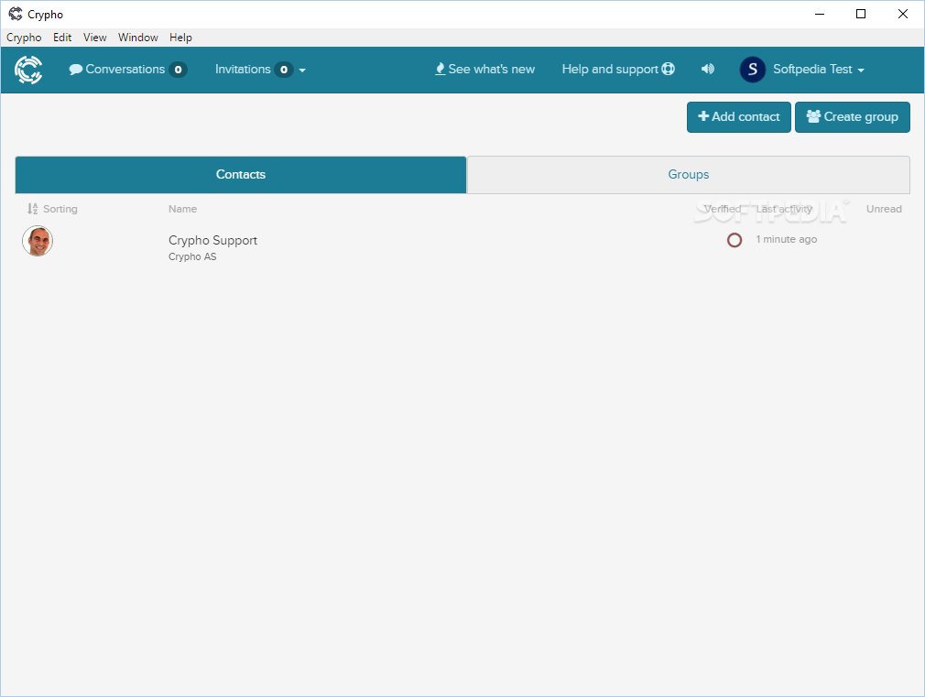
Task: Open the Crypho Support contact
Action: click(212, 240)
